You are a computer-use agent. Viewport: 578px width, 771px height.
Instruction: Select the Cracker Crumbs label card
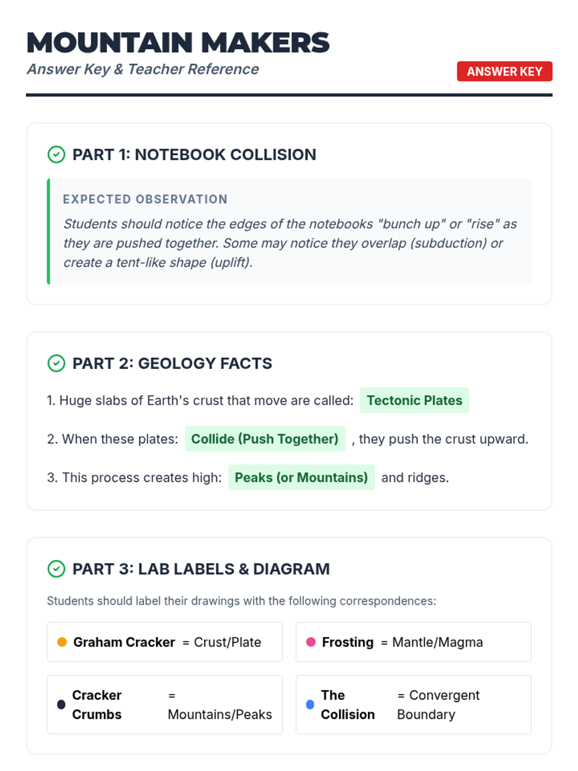165,705
